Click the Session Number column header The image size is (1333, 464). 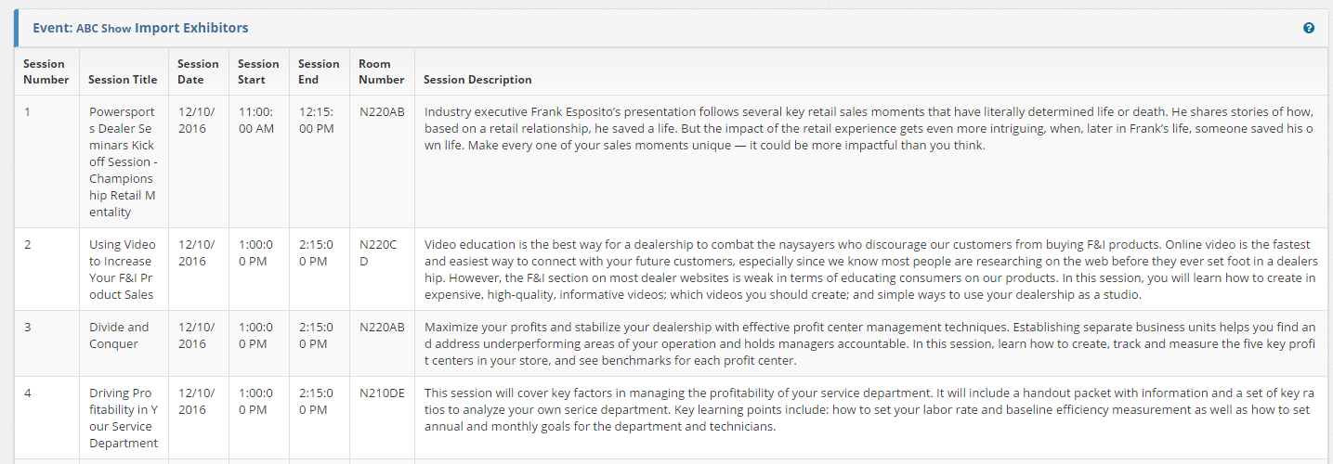(46, 71)
